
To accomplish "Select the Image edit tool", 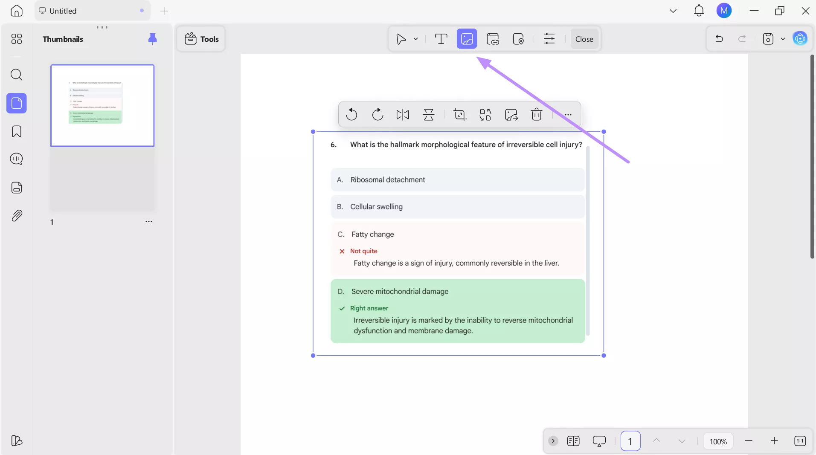I will click(x=467, y=39).
